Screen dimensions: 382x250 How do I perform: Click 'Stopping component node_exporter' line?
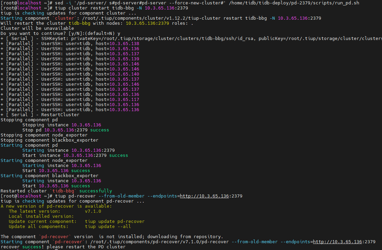(x=44, y=135)
